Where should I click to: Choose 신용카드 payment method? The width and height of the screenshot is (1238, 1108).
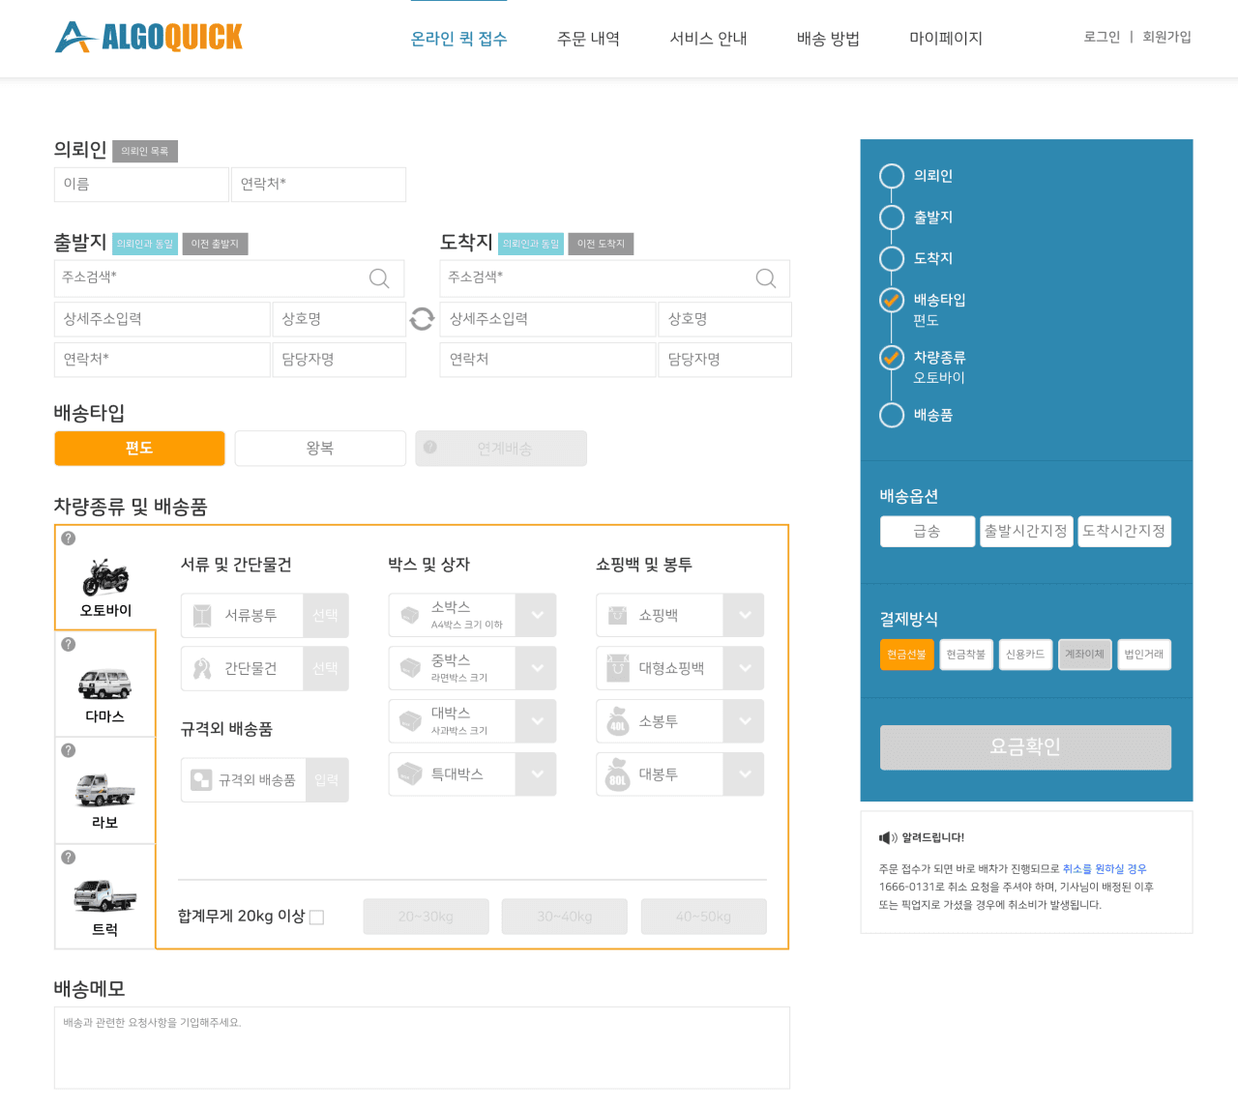pos(1025,655)
